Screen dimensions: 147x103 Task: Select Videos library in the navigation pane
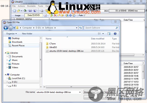pos(15,67)
